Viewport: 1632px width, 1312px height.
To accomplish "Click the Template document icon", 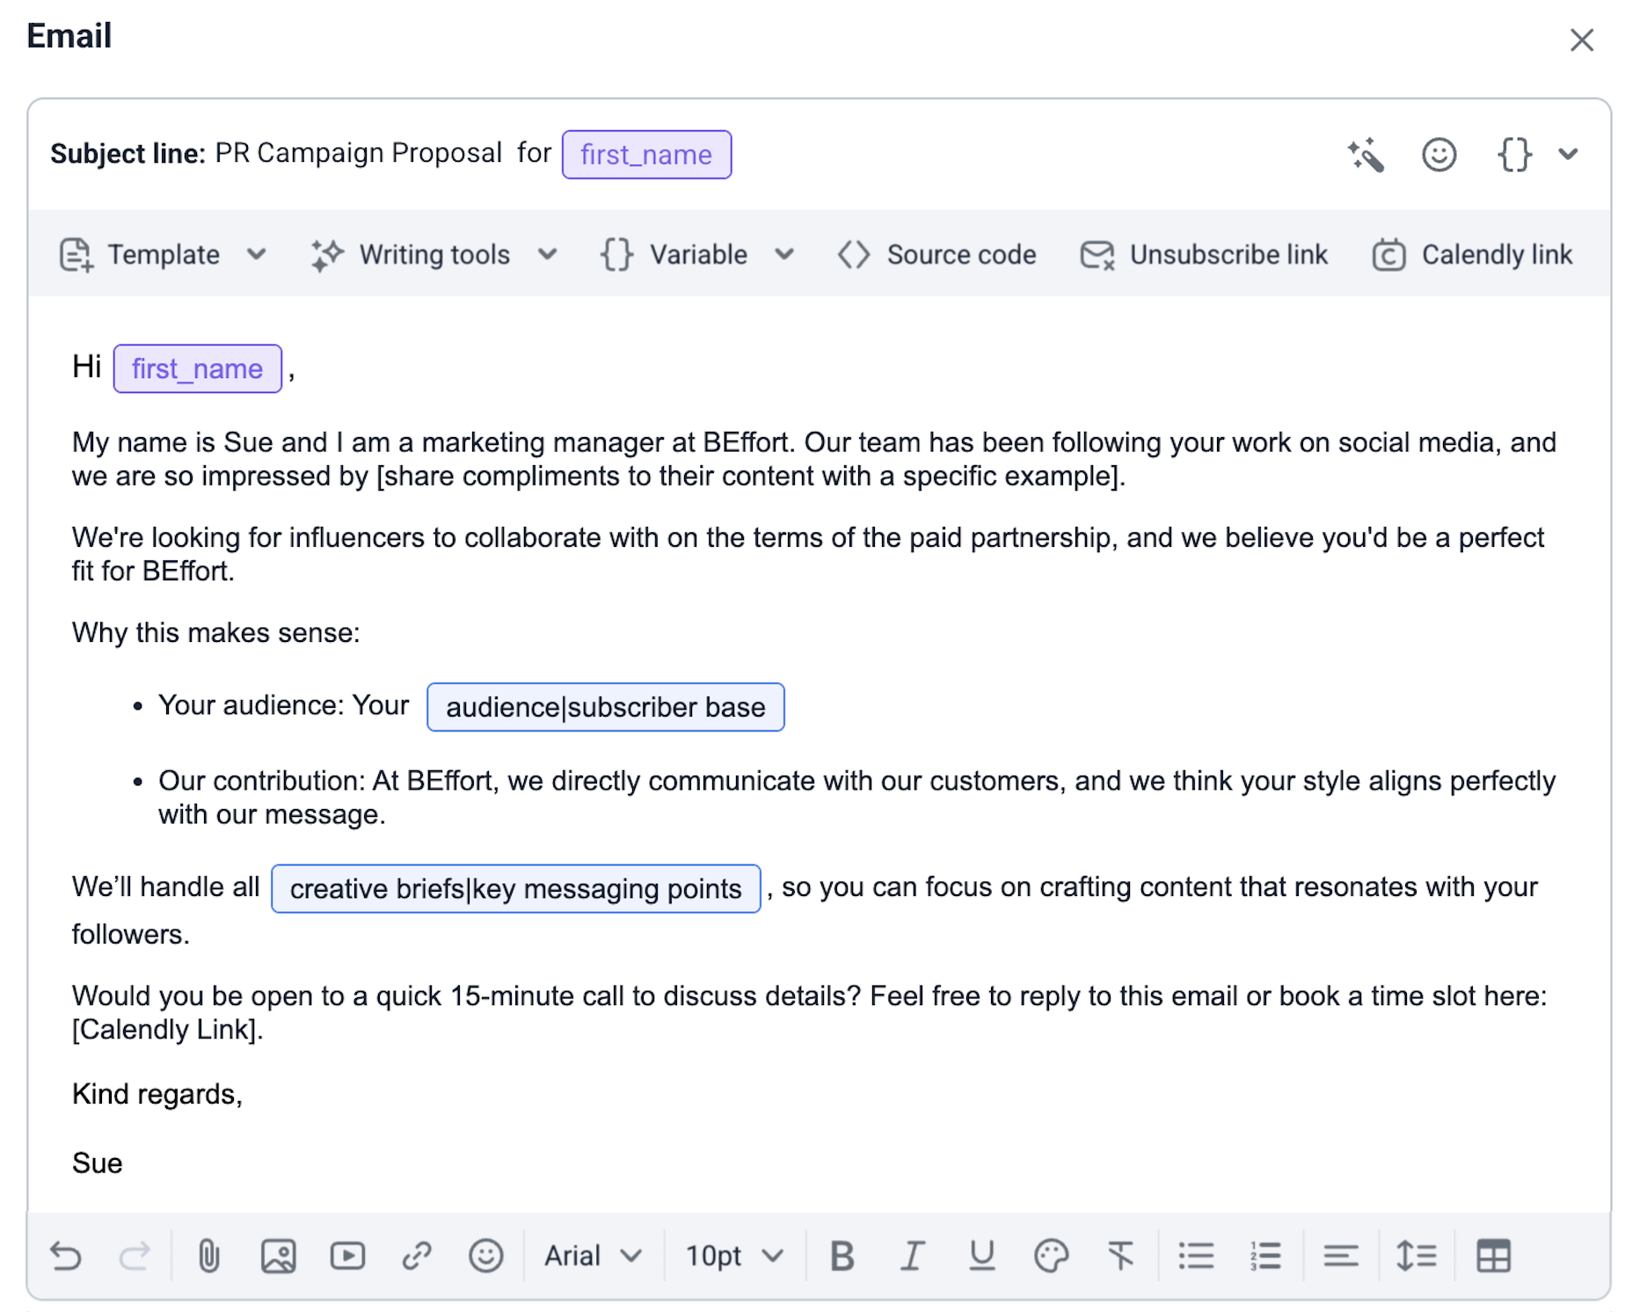I will pyautogui.click(x=76, y=254).
